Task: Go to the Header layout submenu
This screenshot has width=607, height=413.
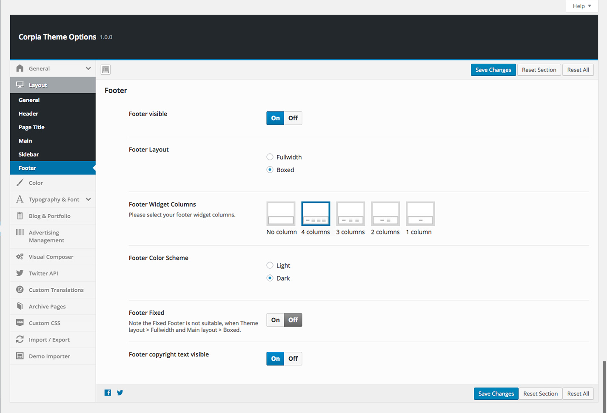Action: click(28, 114)
